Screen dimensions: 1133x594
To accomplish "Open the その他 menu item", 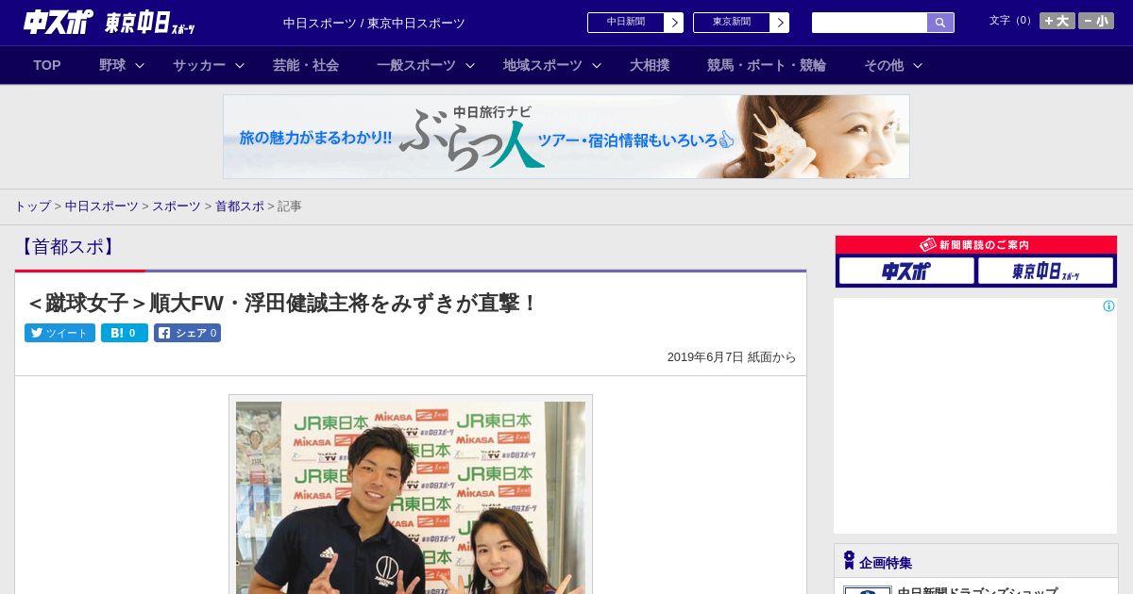I will click(x=884, y=65).
